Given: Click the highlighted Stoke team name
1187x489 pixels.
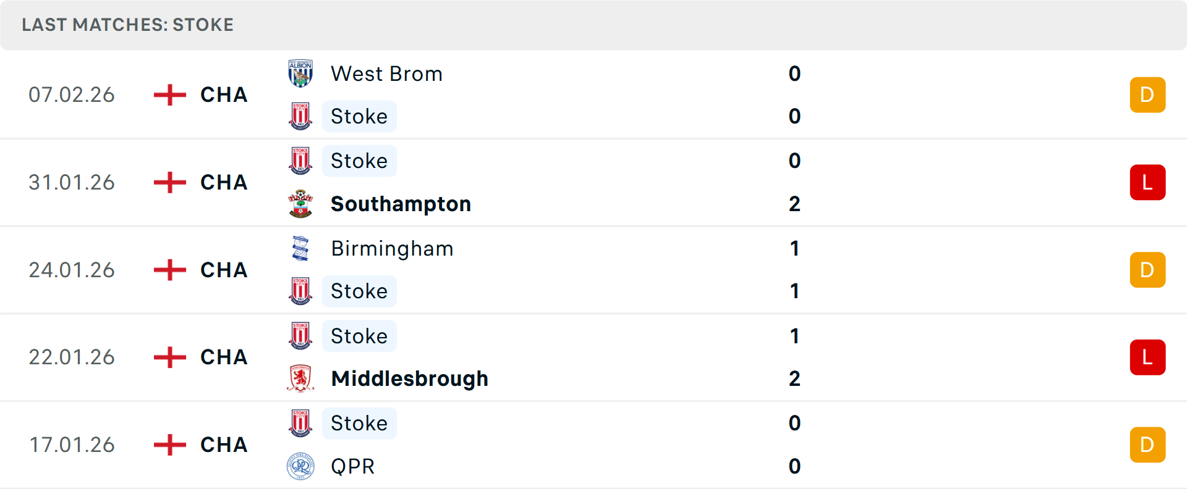Looking at the screenshot, I should pos(359,116).
